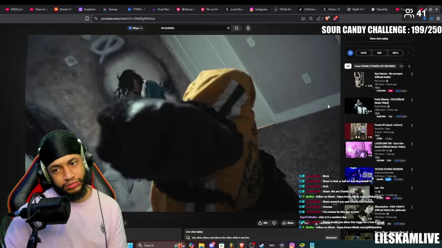Open Microsoft Store from the taskbar
The width and height of the screenshot is (442, 248).
pos(222,245)
